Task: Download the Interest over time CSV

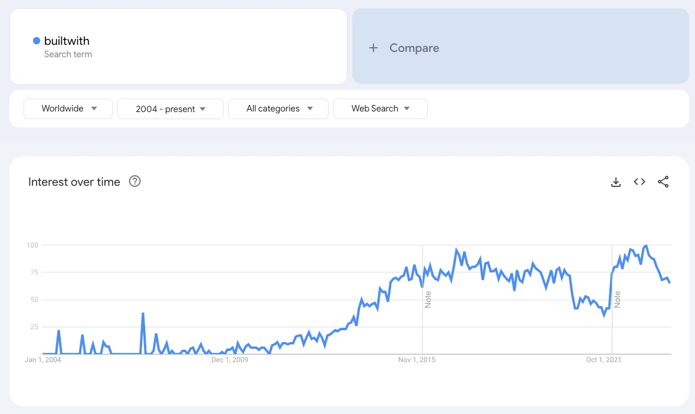Action: pos(615,182)
